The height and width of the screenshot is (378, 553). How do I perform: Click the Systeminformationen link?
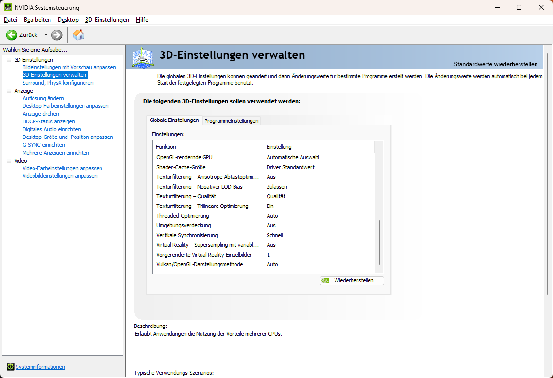click(x=40, y=367)
